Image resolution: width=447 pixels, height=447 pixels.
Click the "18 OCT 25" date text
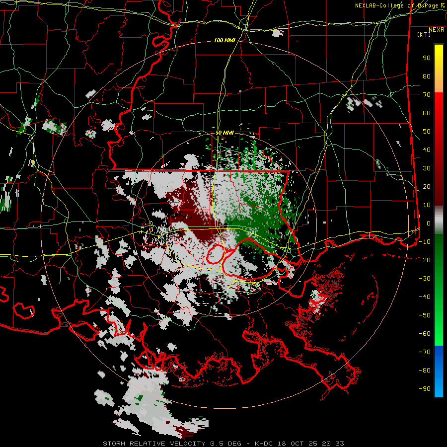coord(298,444)
